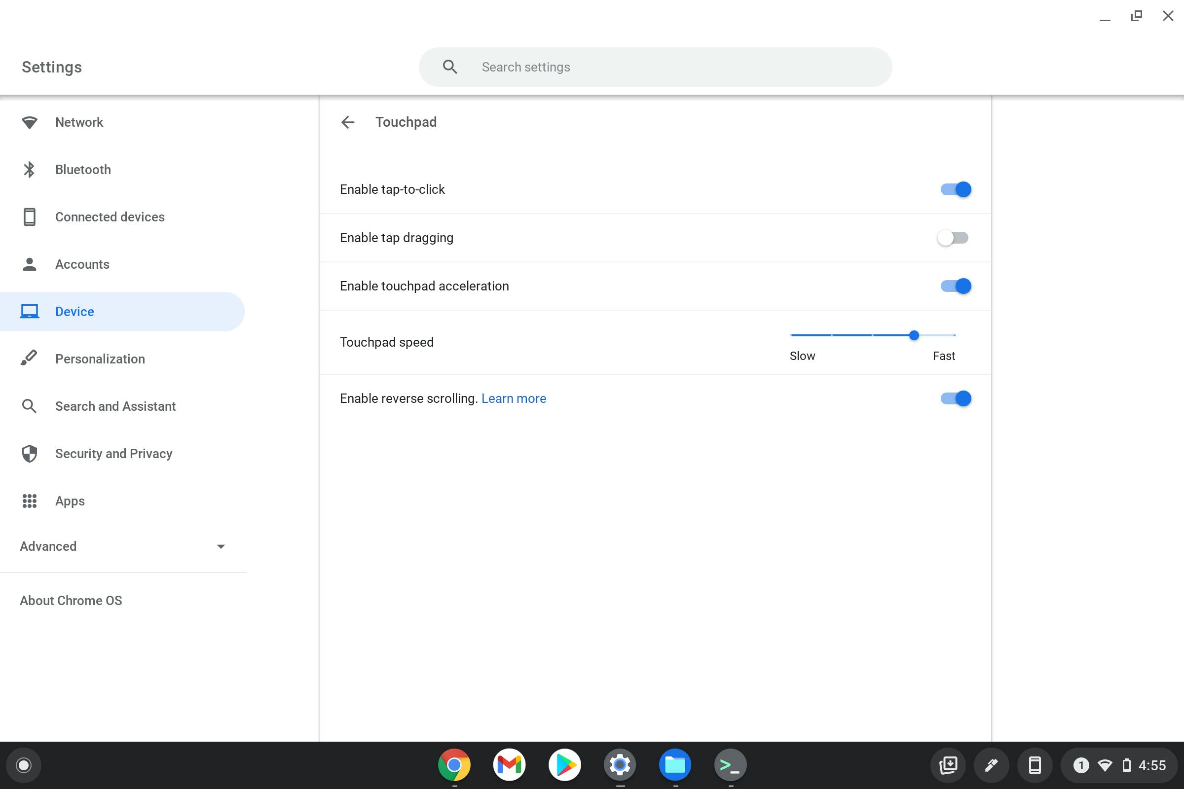Click inside the Search settings field
The image size is (1184, 789).
pyautogui.click(x=655, y=67)
